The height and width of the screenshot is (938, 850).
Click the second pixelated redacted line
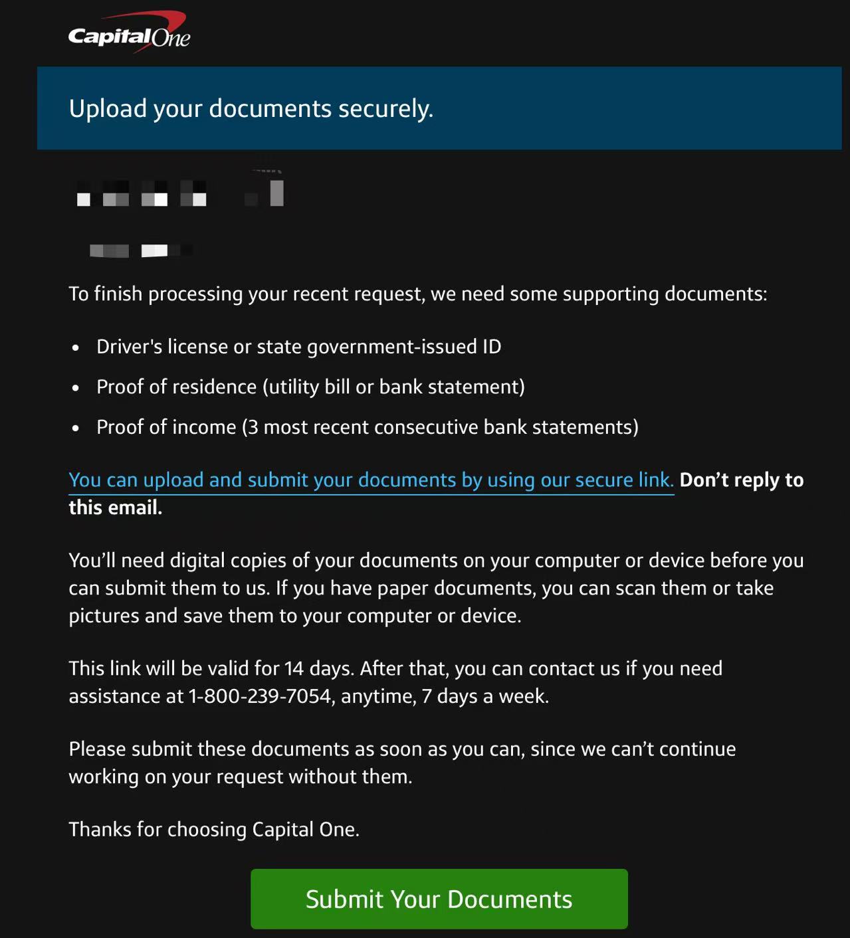(x=141, y=250)
